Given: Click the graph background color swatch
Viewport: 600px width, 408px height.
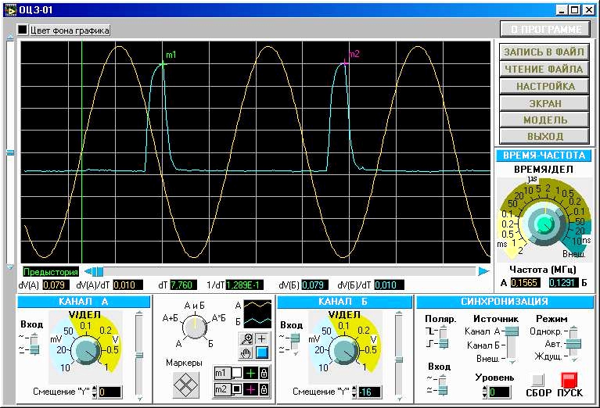Looking at the screenshot, I should pos(23,30).
